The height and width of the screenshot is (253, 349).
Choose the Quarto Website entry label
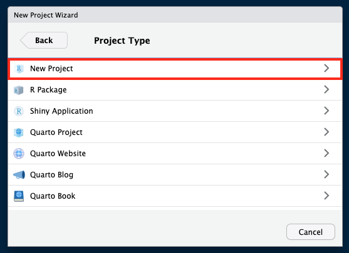[x=58, y=153]
